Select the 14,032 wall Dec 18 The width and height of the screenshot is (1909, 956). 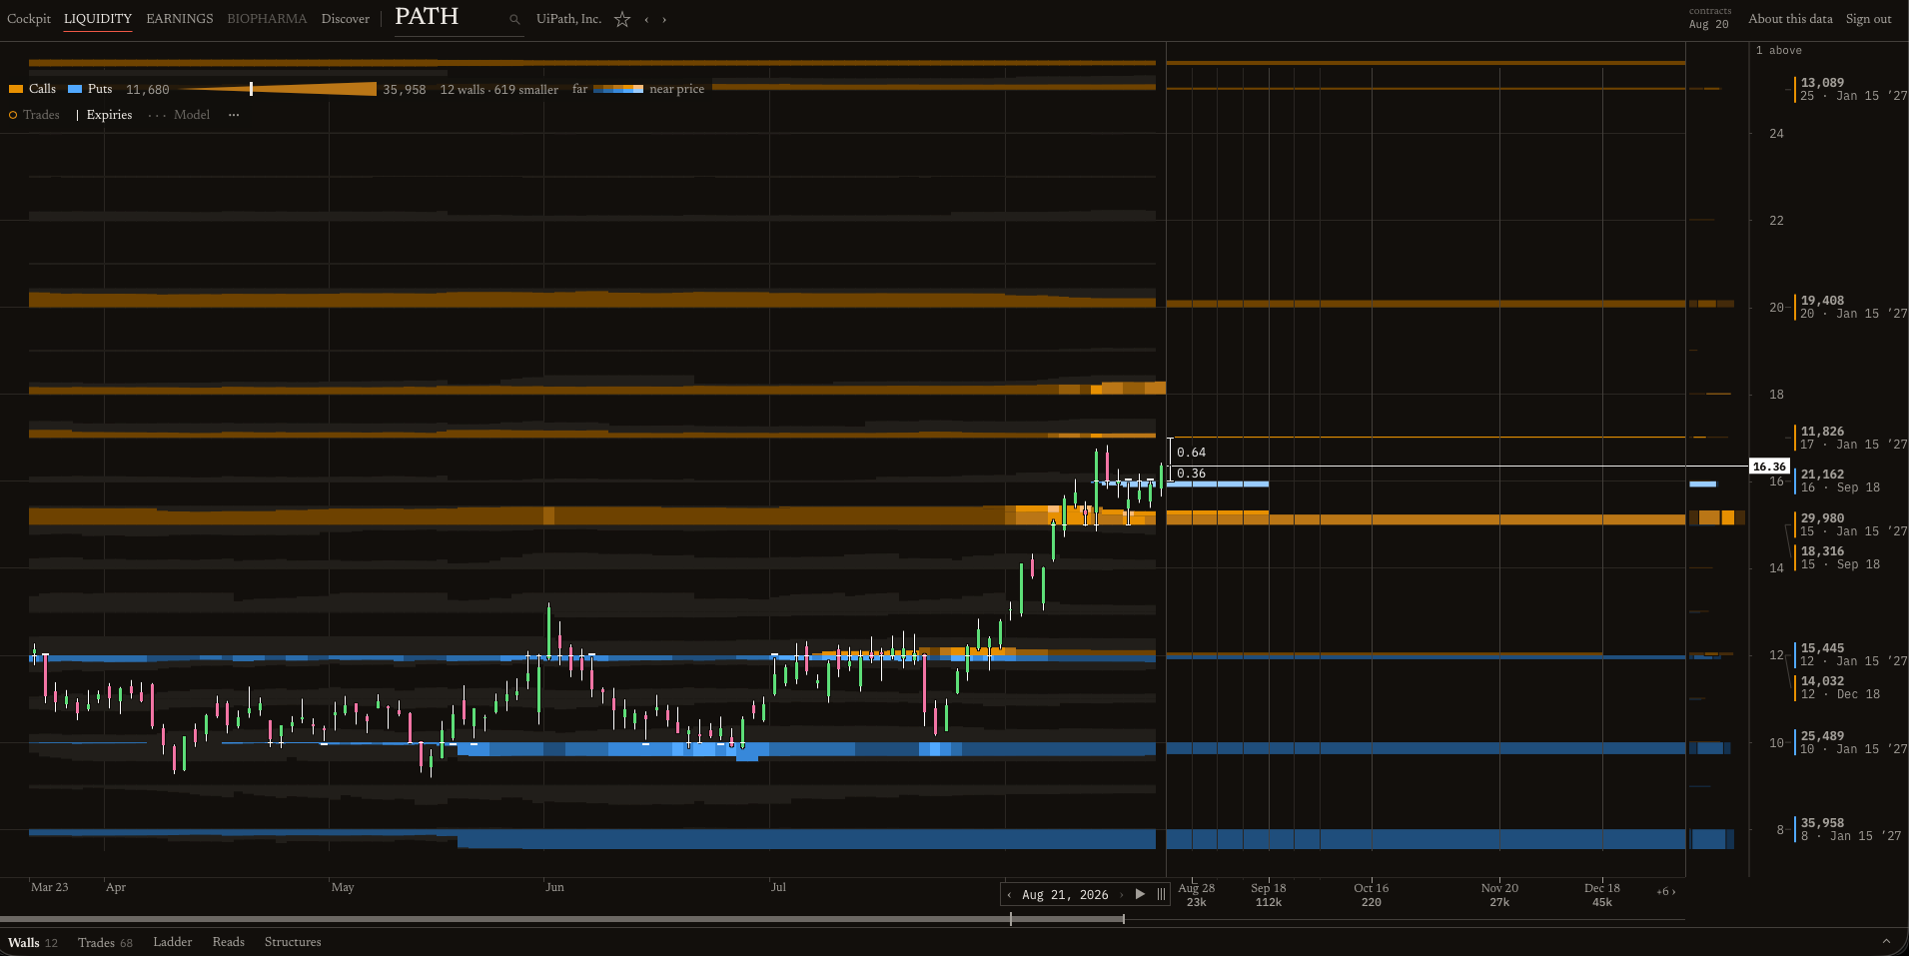(x=1839, y=687)
